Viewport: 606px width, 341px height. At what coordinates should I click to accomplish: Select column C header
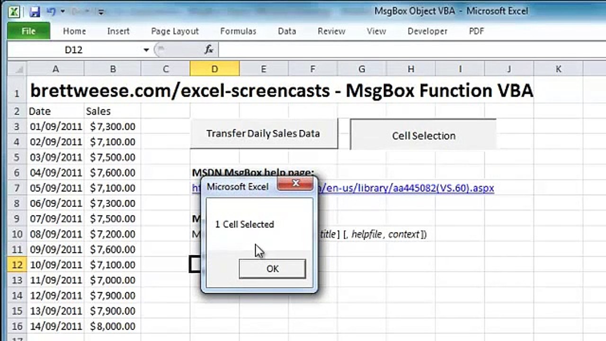point(166,69)
